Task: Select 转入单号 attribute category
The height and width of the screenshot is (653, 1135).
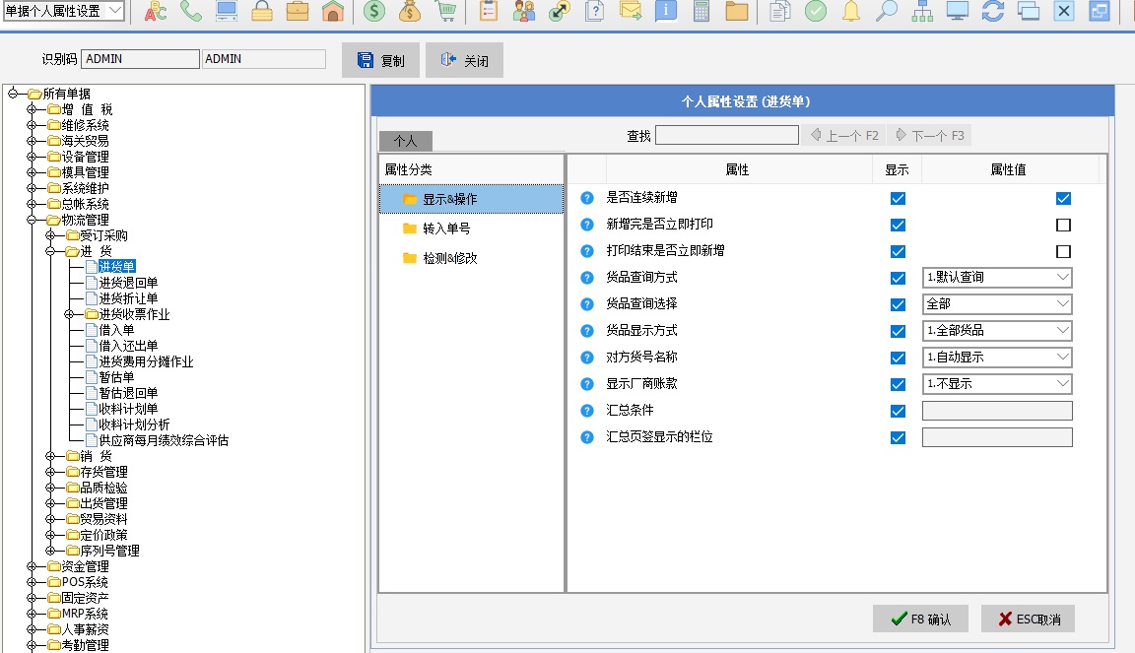Action: [446, 229]
